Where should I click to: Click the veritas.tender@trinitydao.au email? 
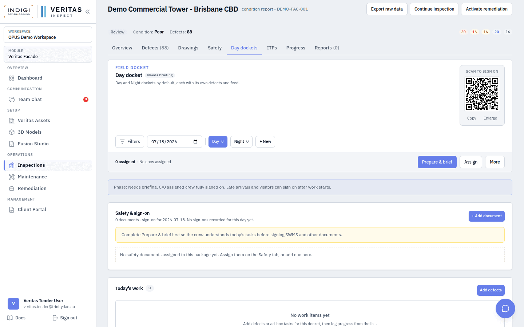click(x=49, y=307)
